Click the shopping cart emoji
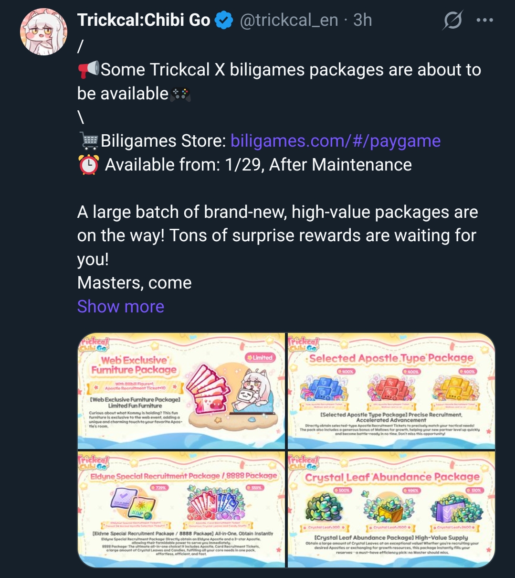Screen dimensions: 515x578 (x=89, y=141)
